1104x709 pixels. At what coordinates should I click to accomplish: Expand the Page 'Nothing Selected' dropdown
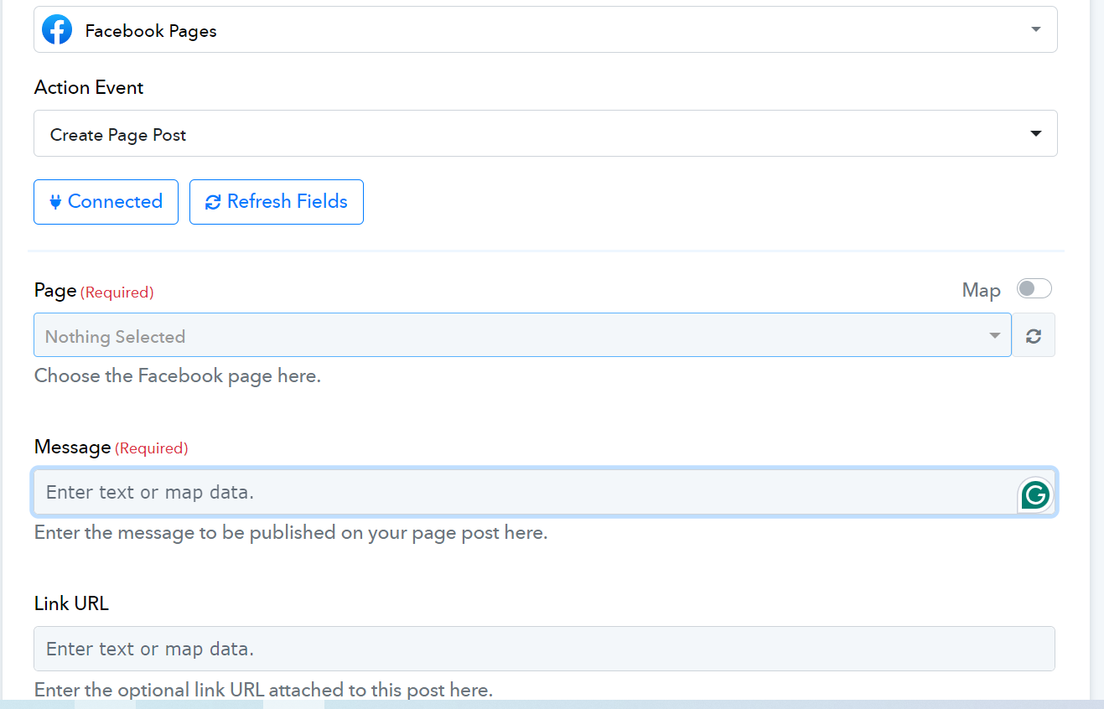[522, 335]
